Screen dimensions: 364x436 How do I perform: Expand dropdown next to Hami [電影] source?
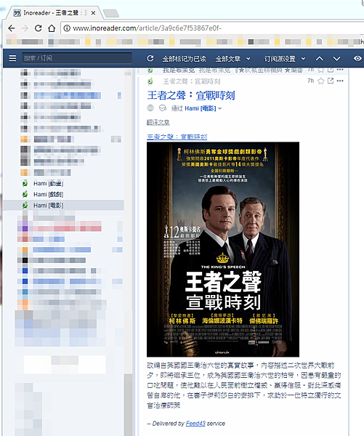click(x=220, y=108)
